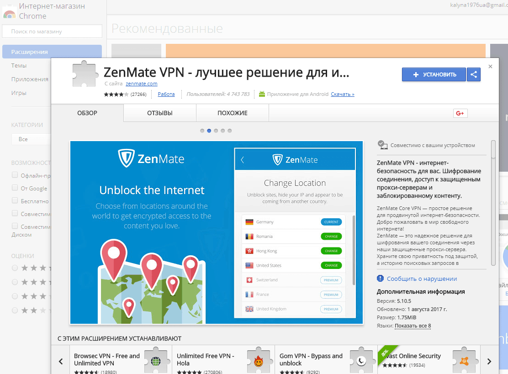This screenshot has width=508, height=374.
Task: Open the ОБЗОР tab
Action: point(87,113)
